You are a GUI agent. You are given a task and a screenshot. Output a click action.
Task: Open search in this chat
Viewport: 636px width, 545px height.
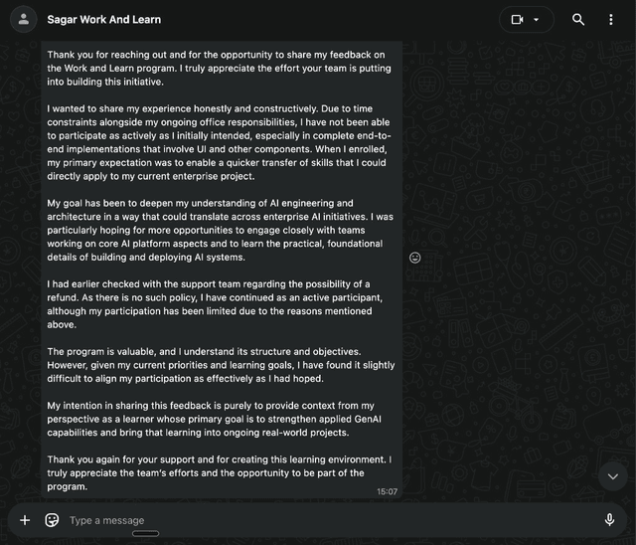[578, 19]
